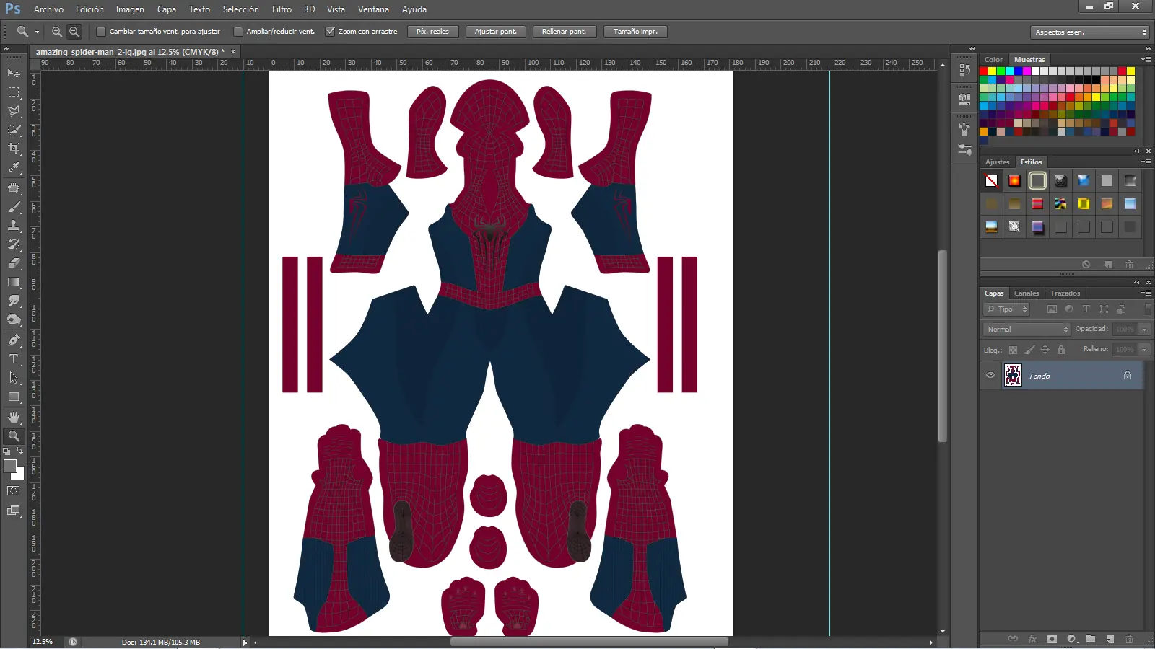1155x649 pixels.
Task: Select the Horizontal Type tool
Action: (14, 359)
